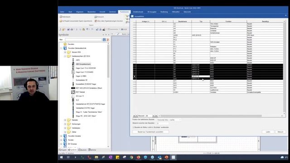This screenshot has height=163, width=290.
Task: Click the dialog's vertical scrollbar
Action: [x=284, y=67]
